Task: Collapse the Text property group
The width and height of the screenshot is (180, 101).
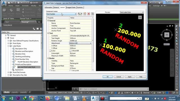Action: 48,33
